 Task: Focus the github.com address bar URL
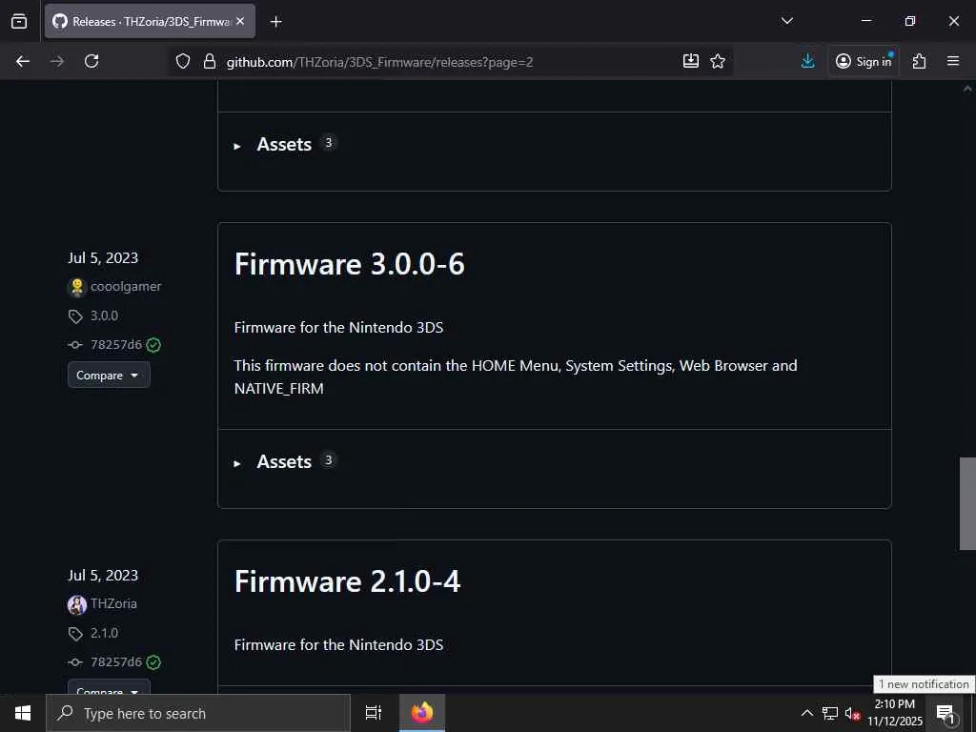(379, 62)
